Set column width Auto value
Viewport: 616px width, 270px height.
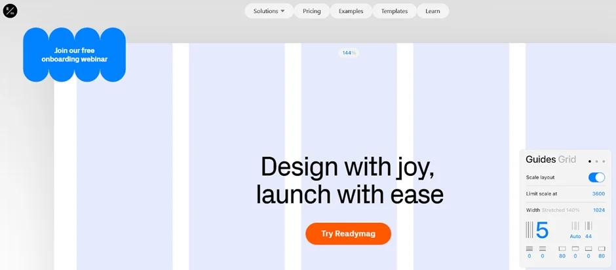coord(575,236)
